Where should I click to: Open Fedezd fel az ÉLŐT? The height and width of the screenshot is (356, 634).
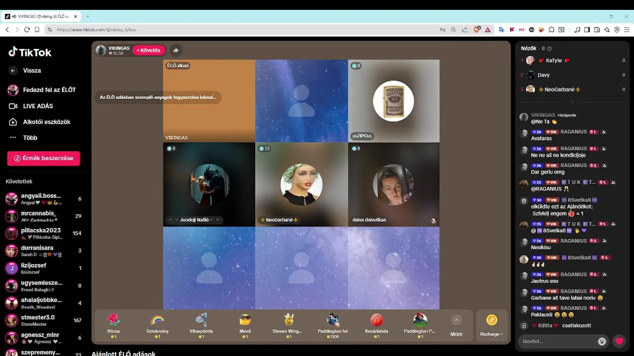point(42,90)
